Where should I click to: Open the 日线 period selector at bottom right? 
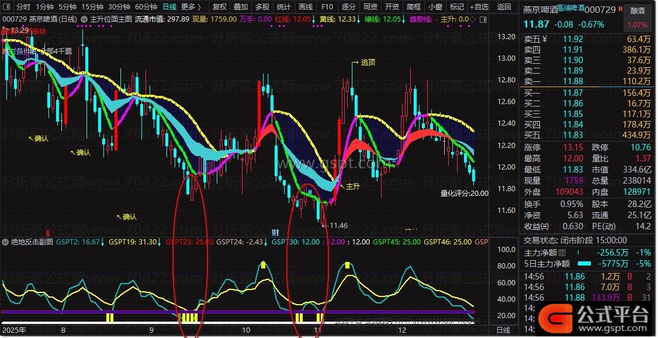tap(503, 330)
